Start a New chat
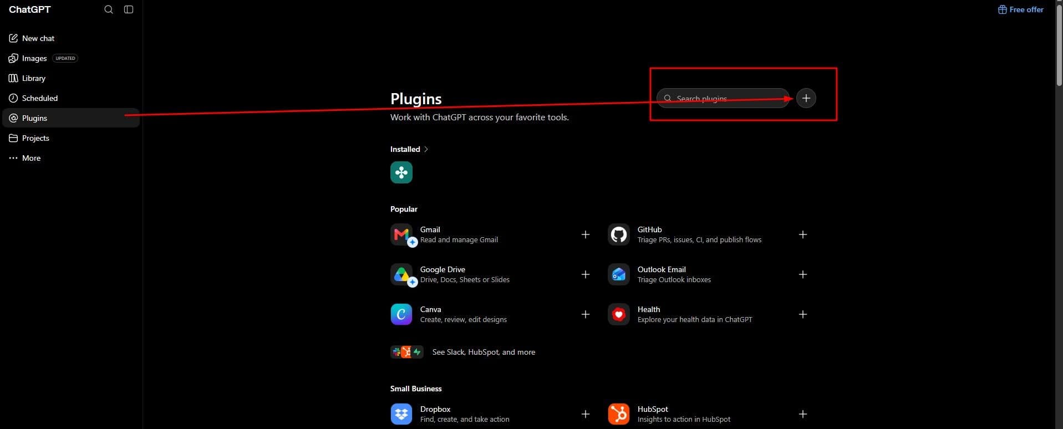Image resolution: width=1063 pixels, height=429 pixels. pos(70,38)
